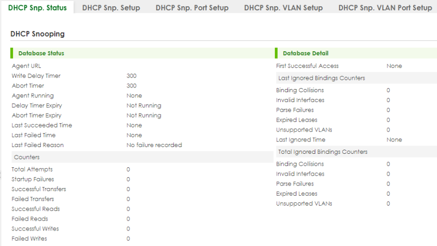Select the Counters subsection header

[142, 157]
